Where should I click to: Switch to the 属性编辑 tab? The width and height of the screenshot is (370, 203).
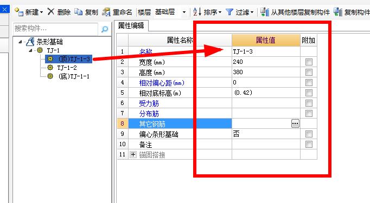pos(131,25)
